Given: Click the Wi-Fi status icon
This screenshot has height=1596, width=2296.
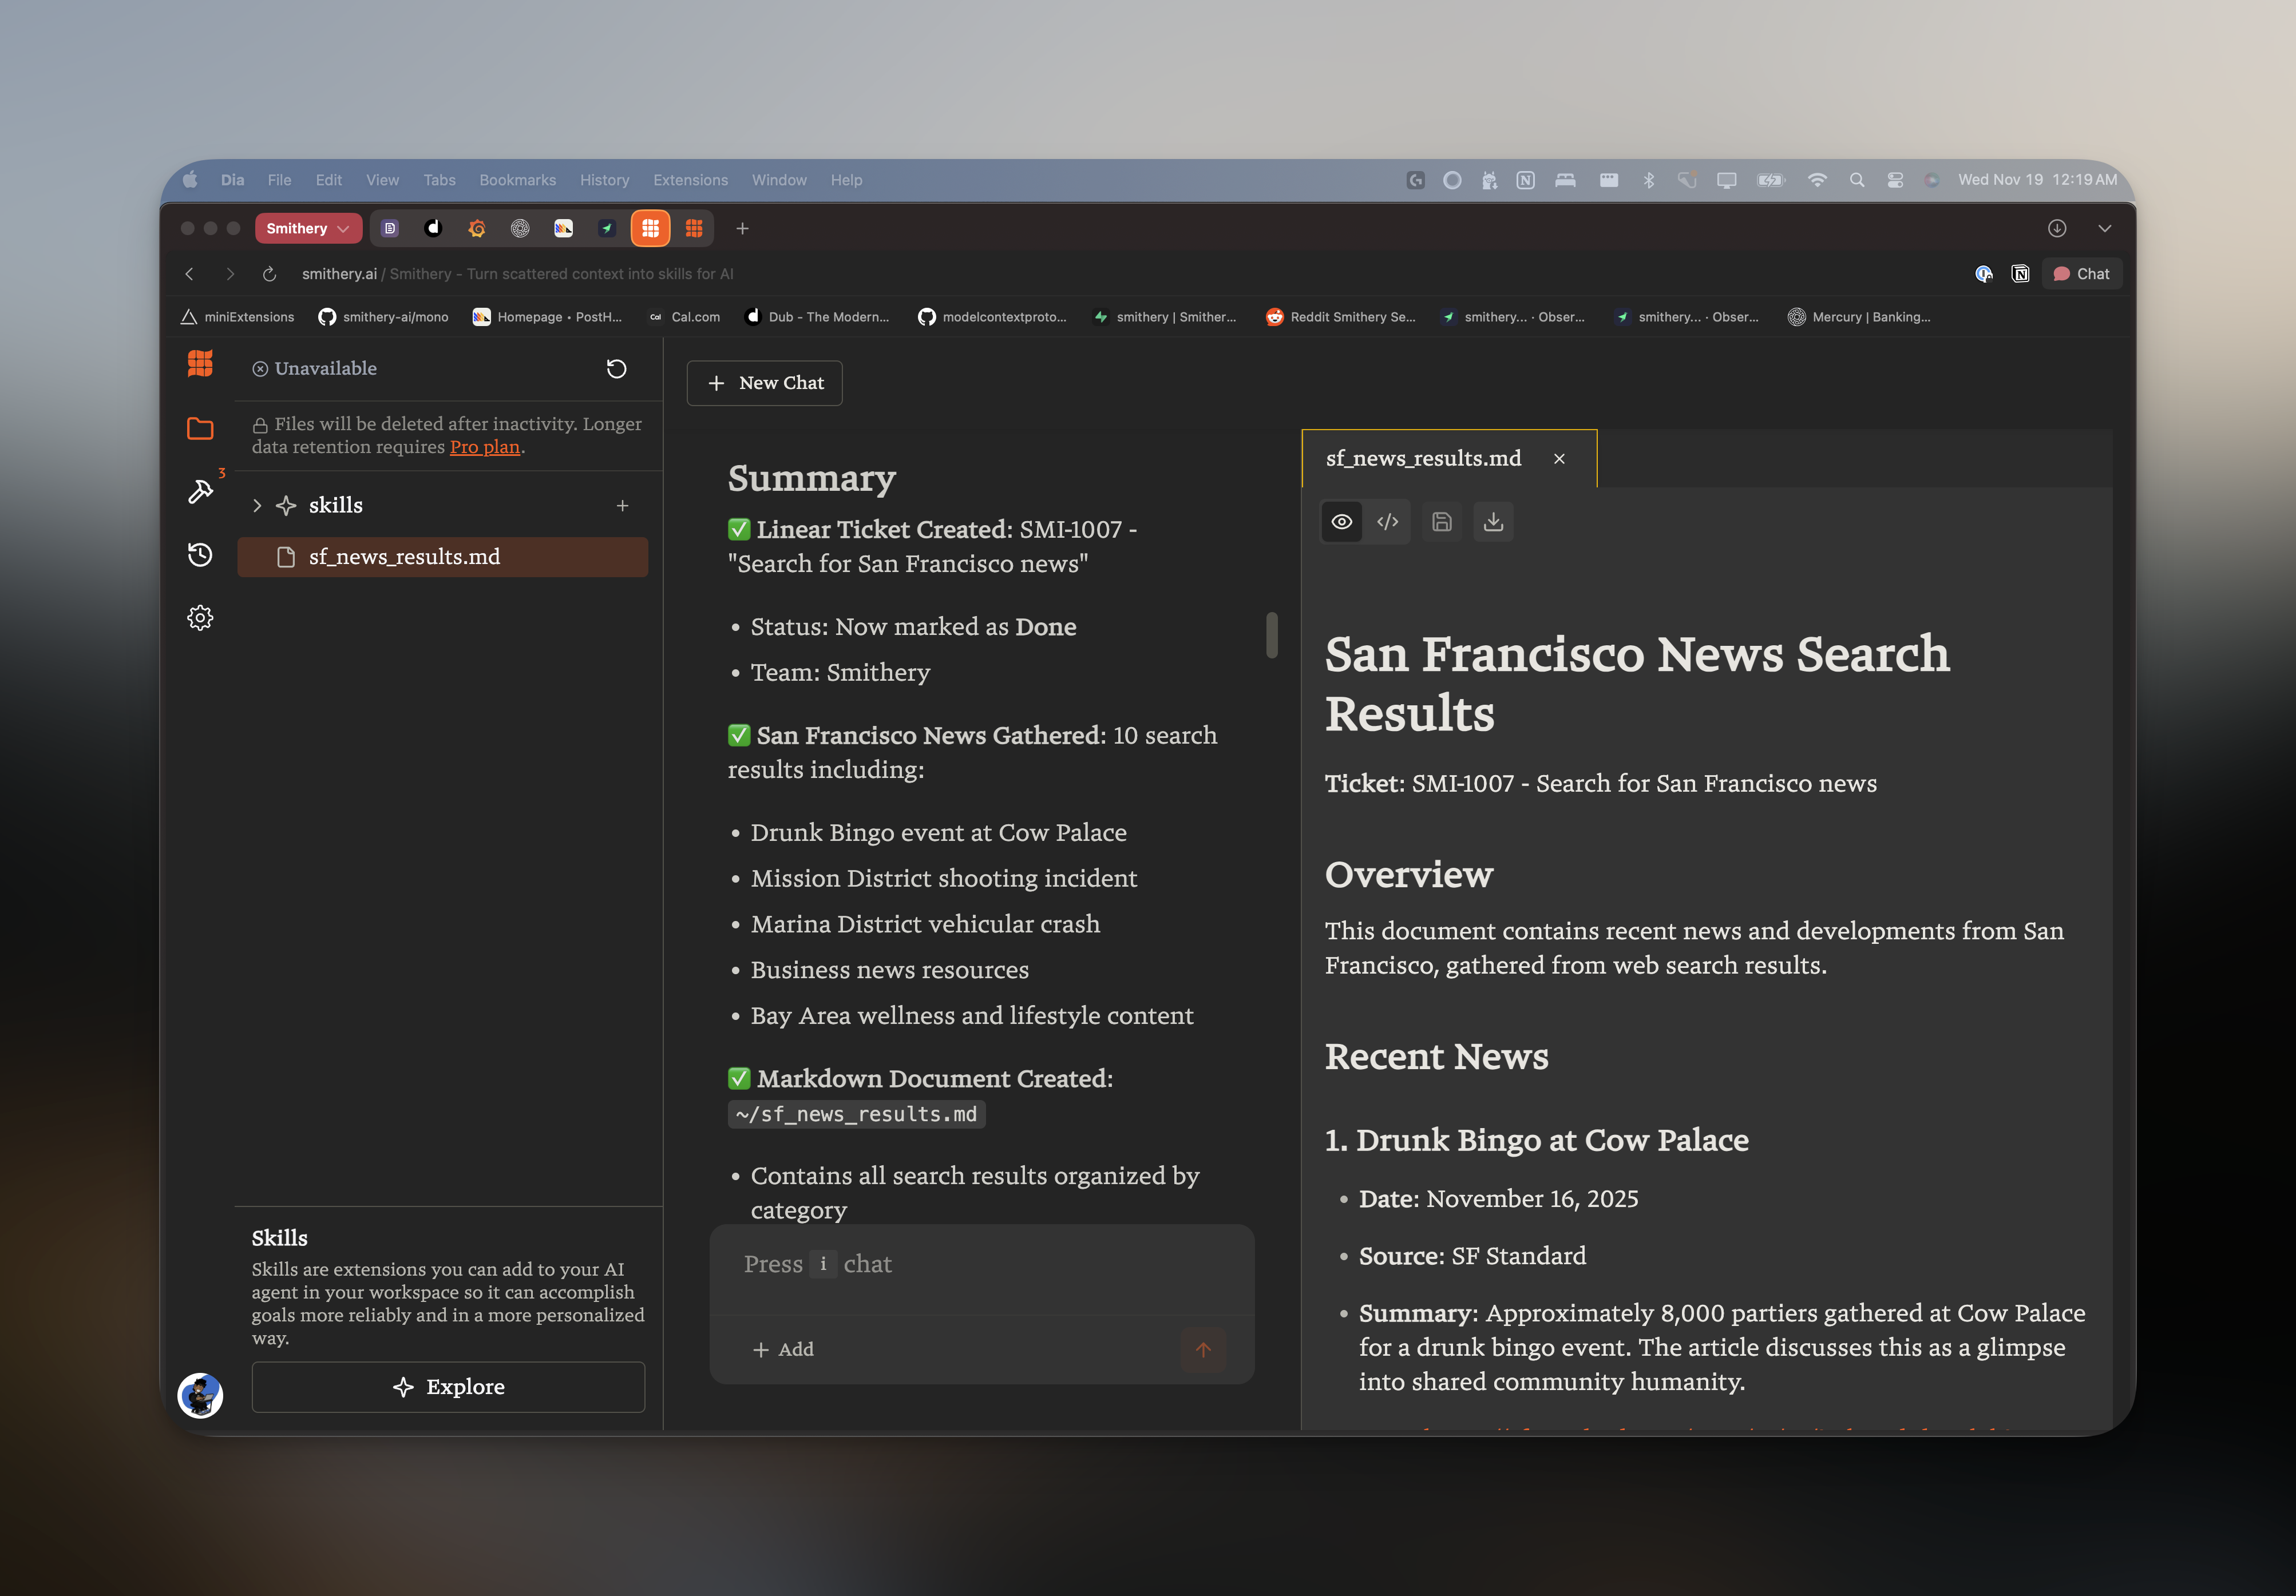Looking at the screenshot, I should 1817,180.
